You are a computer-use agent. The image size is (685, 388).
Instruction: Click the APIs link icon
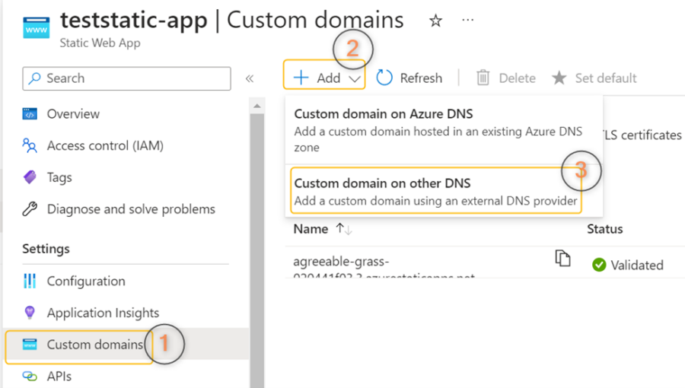pyautogui.click(x=30, y=377)
